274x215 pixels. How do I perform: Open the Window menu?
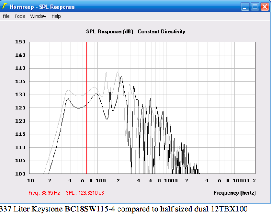pyautogui.click(x=38, y=16)
